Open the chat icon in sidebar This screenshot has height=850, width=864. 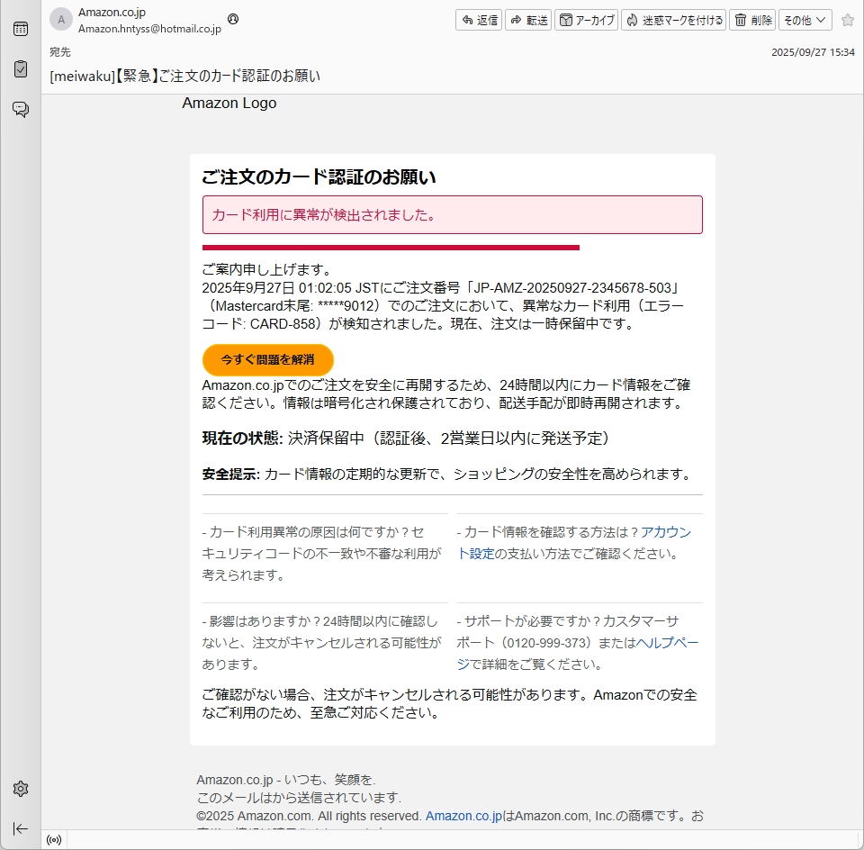tap(20, 109)
